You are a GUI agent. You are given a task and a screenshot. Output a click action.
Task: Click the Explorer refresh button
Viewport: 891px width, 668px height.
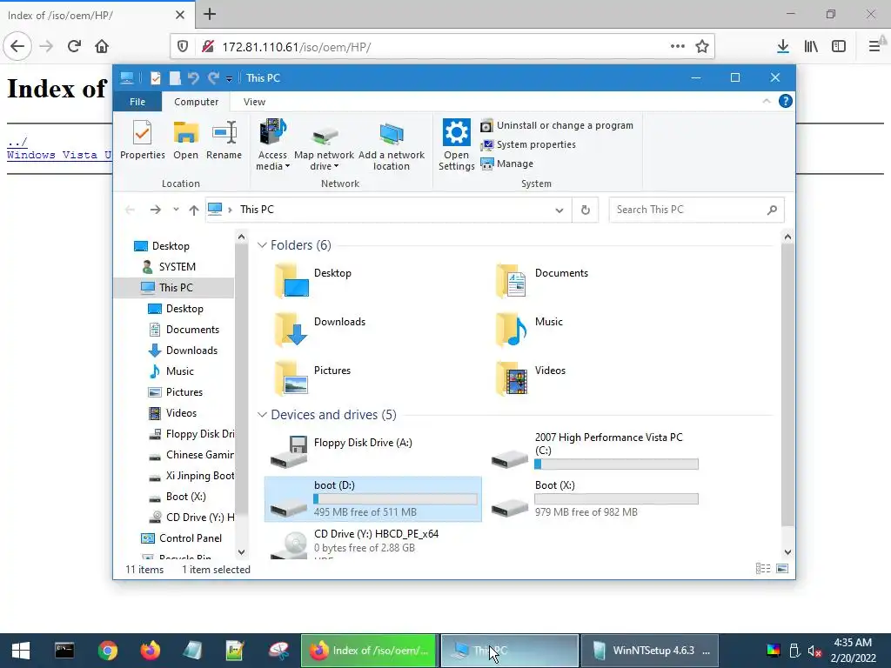coord(586,210)
